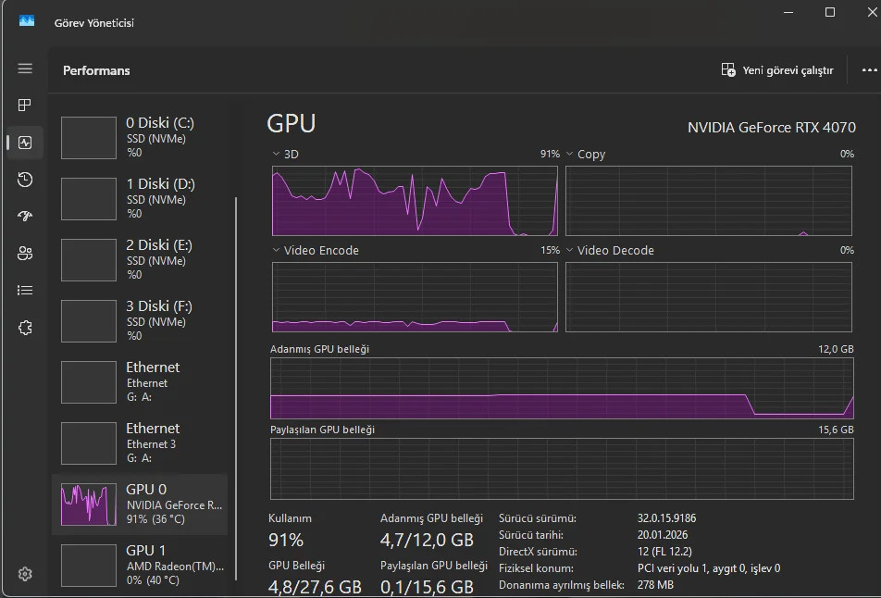
Task: Open the Settings gear icon in the sidebar
Action: (25, 574)
